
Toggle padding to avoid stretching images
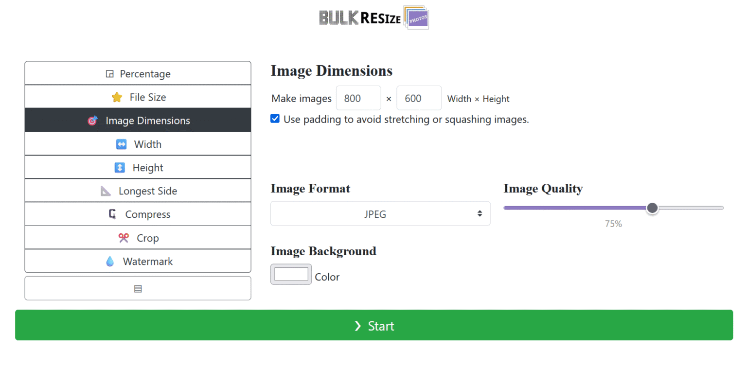pos(275,118)
